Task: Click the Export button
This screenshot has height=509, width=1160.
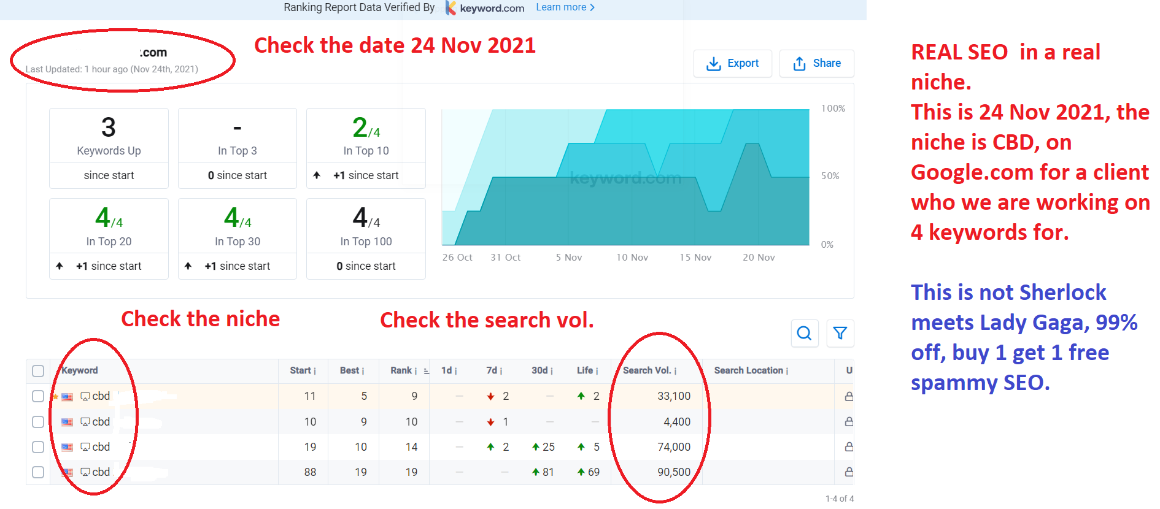Action: tap(733, 63)
